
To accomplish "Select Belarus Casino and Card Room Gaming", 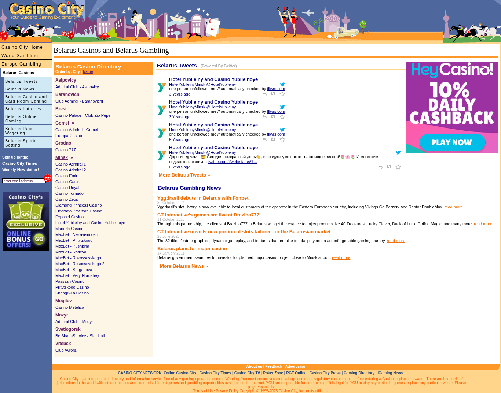I will point(28,99).
